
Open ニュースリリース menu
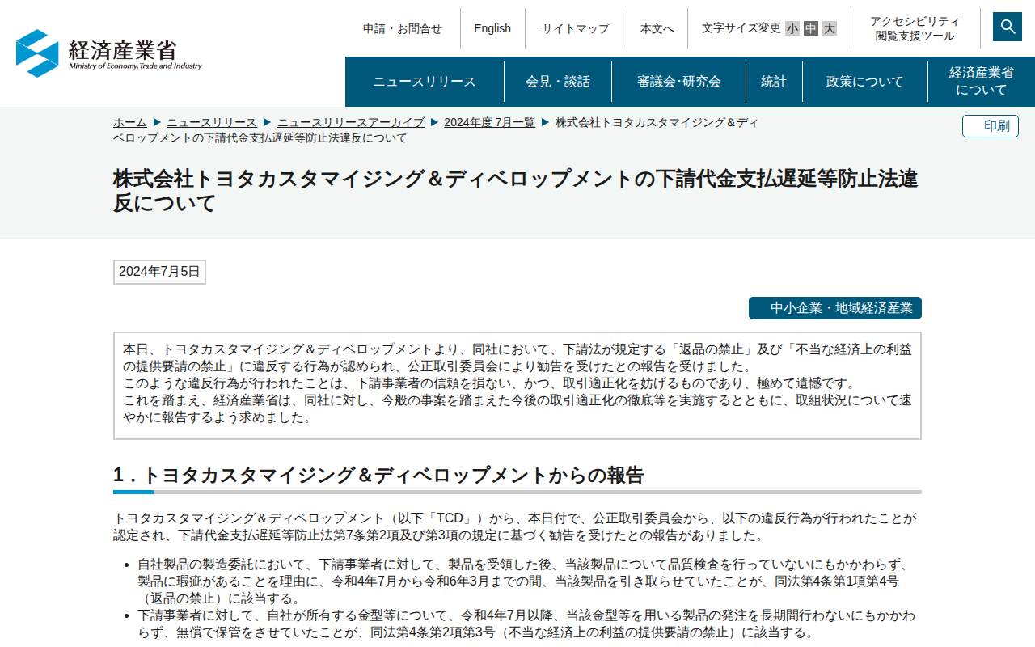(x=425, y=82)
